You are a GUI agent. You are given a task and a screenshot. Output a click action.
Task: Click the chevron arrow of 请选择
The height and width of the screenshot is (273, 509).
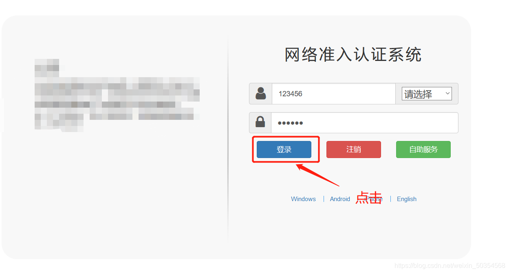click(x=447, y=93)
